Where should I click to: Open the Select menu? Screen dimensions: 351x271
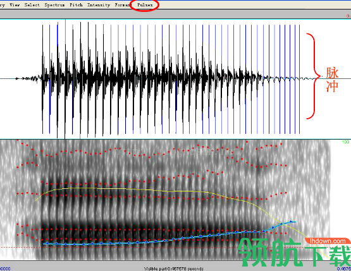[x=32, y=4]
